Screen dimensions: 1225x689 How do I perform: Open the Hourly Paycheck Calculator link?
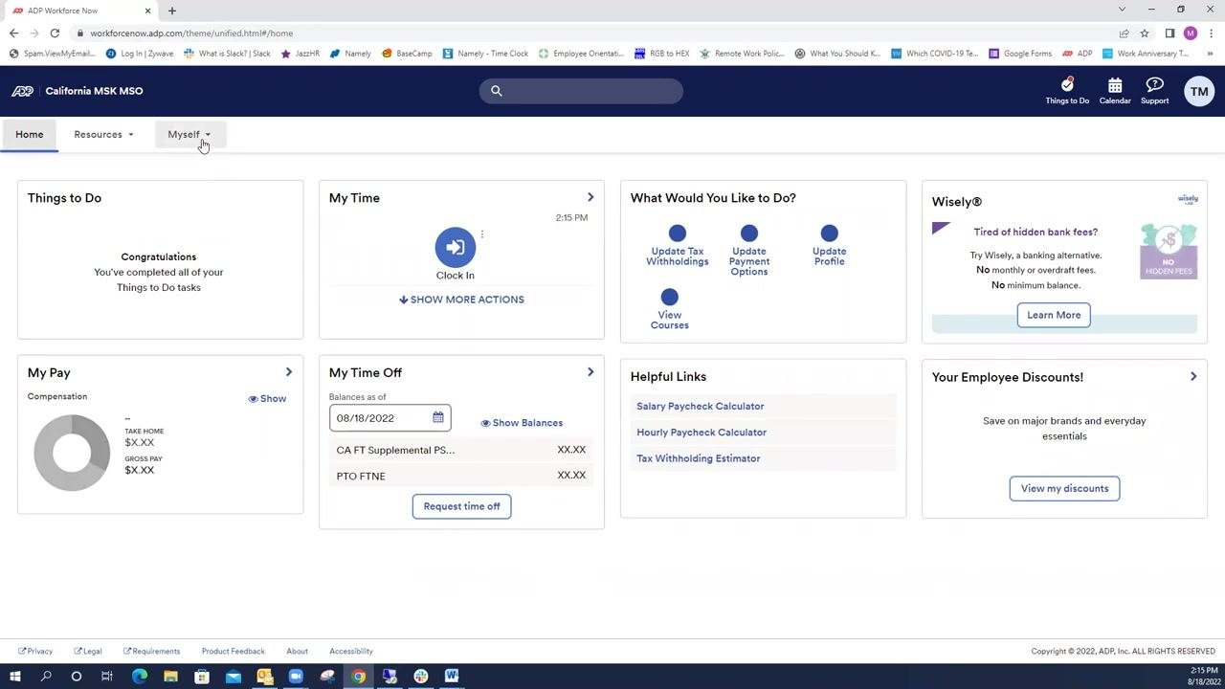(x=702, y=433)
